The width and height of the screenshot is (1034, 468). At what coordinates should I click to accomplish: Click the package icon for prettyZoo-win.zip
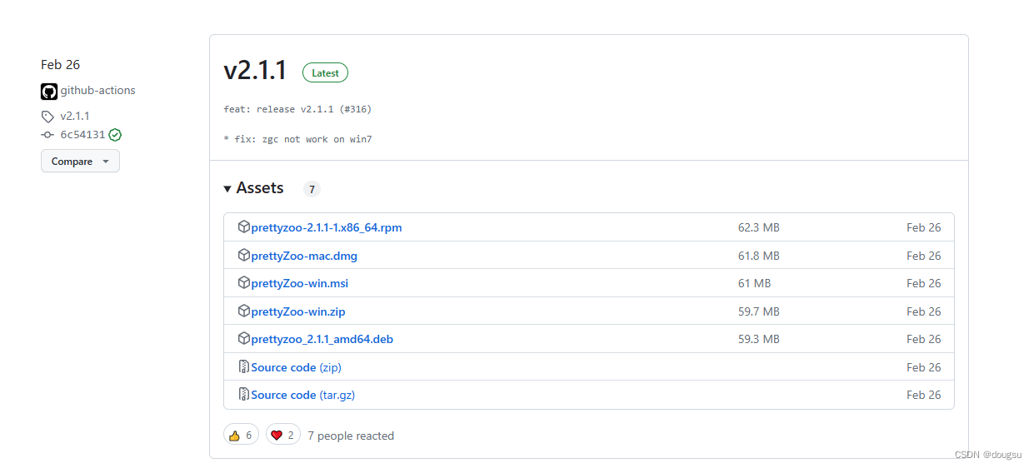point(244,311)
